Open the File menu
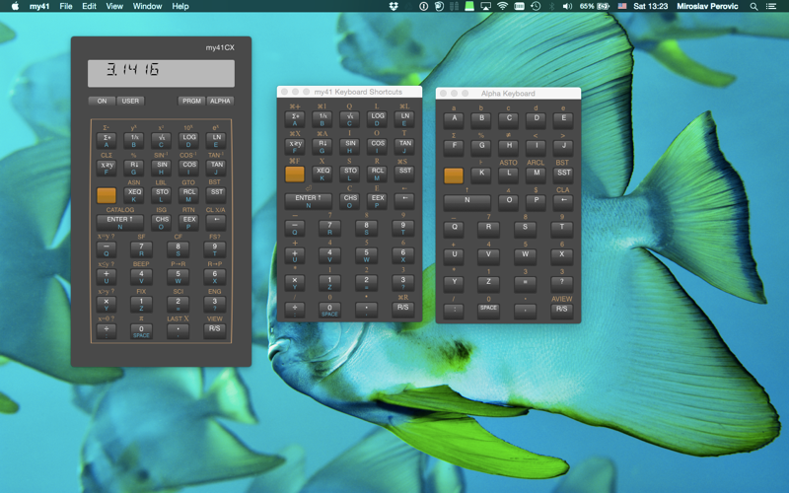 66,6
